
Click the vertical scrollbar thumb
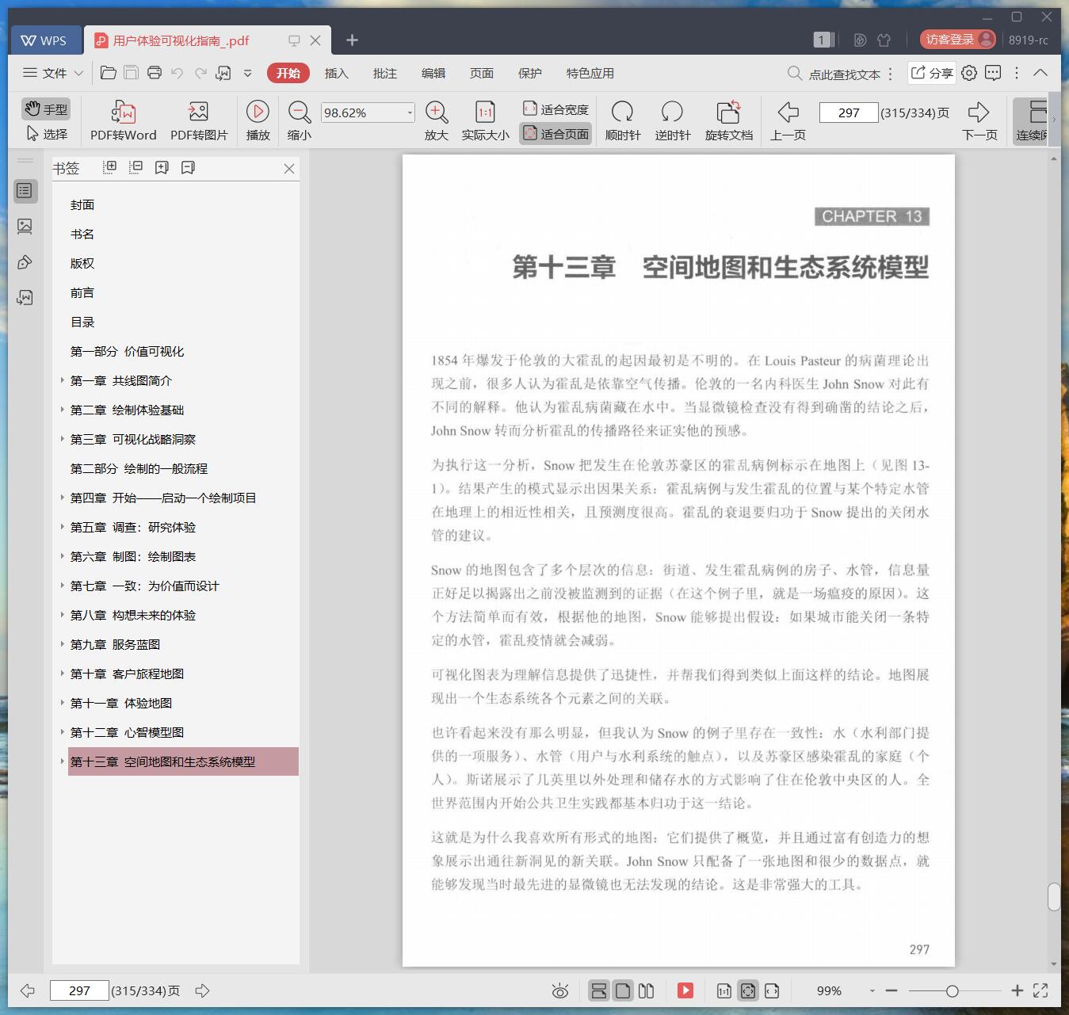coord(1054,897)
